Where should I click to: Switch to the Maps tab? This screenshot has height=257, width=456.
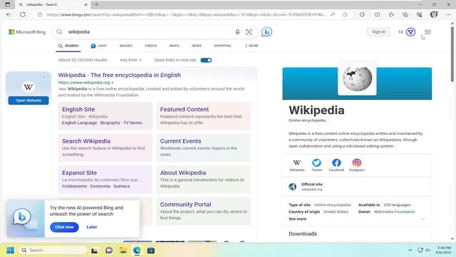pyautogui.click(x=174, y=46)
